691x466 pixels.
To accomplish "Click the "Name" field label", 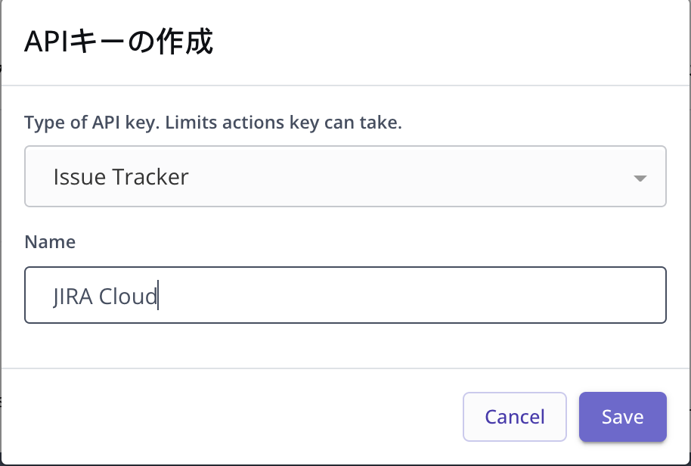I will (50, 242).
